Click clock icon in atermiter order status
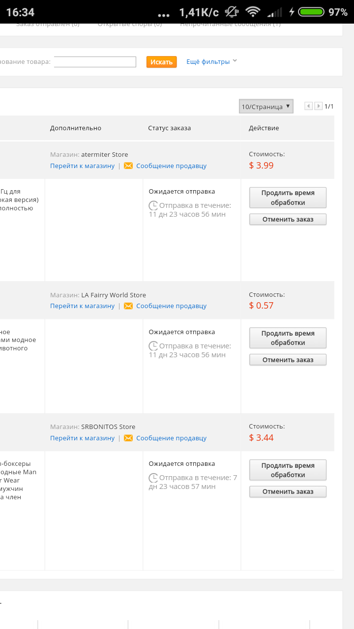 [x=153, y=205]
